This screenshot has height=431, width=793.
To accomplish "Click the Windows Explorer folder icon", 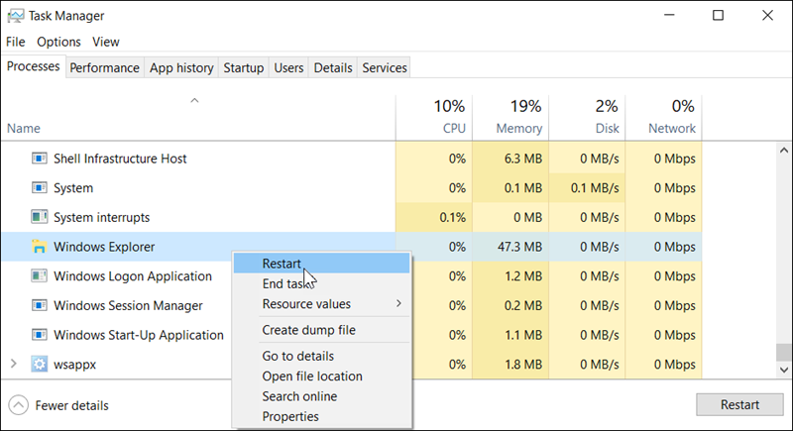I will tap(39, 247).
